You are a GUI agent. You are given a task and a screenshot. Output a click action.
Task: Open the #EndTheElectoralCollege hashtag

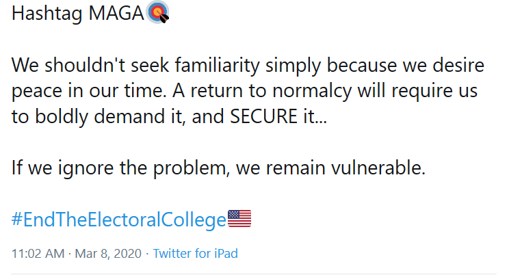(118, 220)
